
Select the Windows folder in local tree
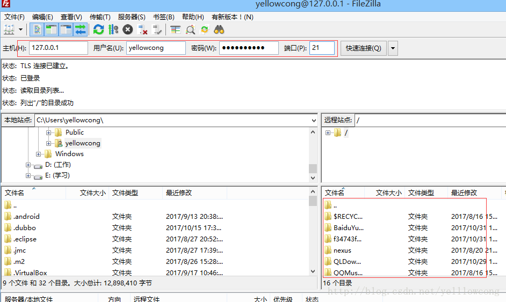69,154
